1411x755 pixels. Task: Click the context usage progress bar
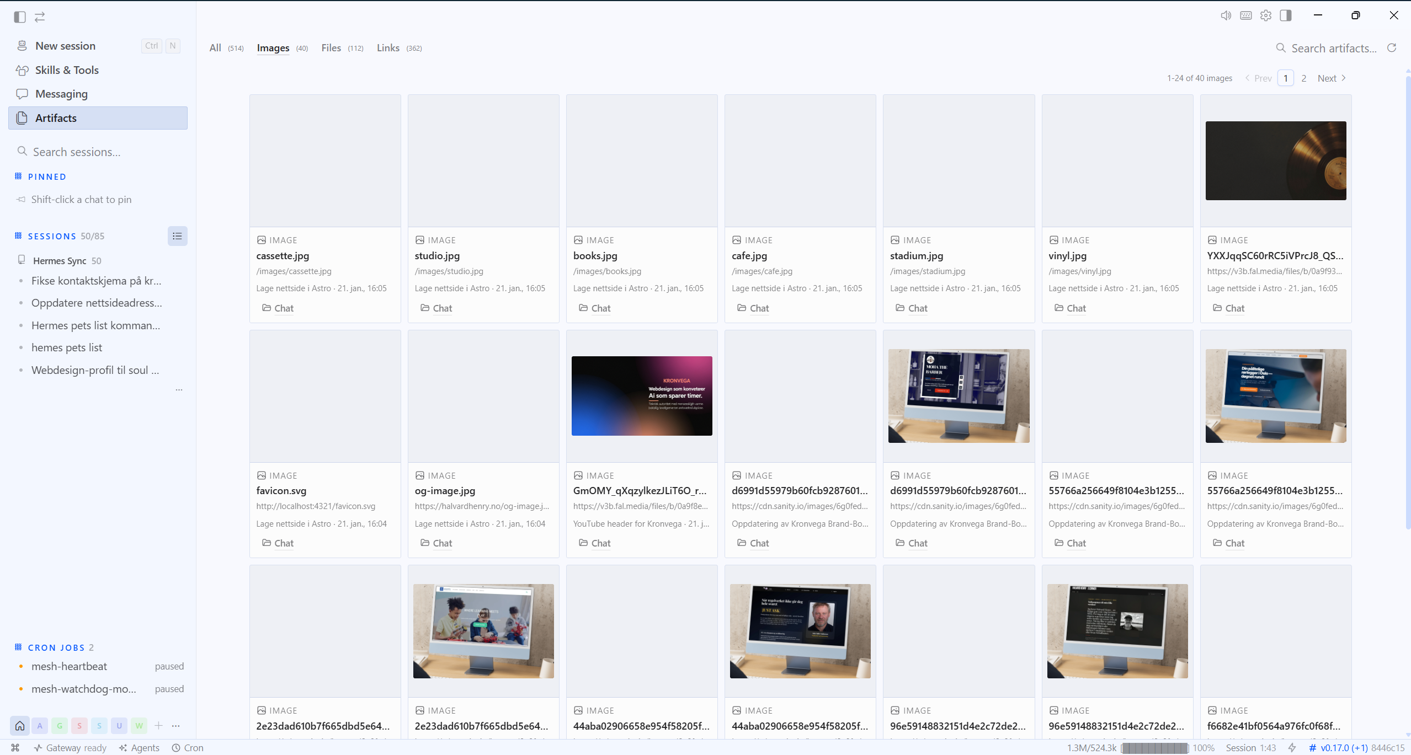(1154, 748)
